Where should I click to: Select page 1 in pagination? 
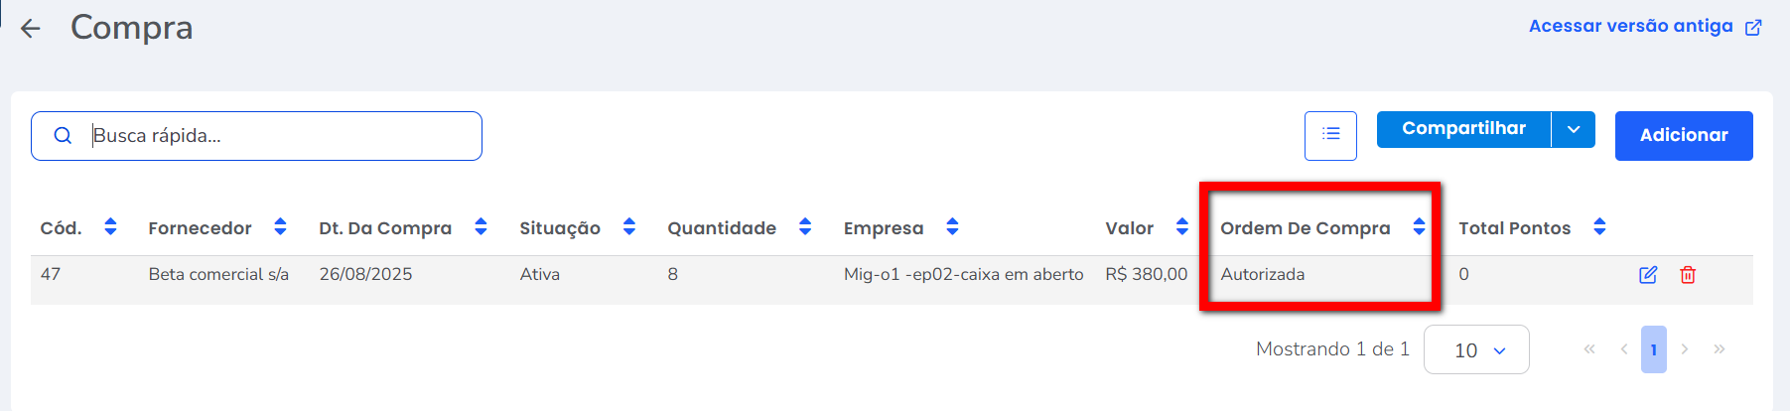tap(1653, 349)
